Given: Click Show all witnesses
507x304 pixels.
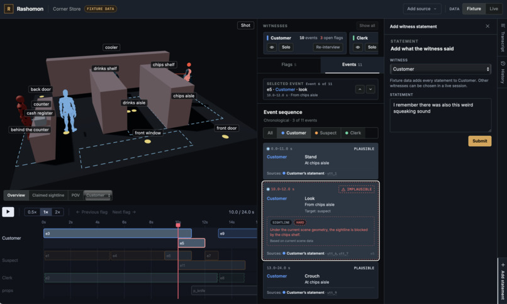Looking at the screenshot, I should tap(367, 26).
